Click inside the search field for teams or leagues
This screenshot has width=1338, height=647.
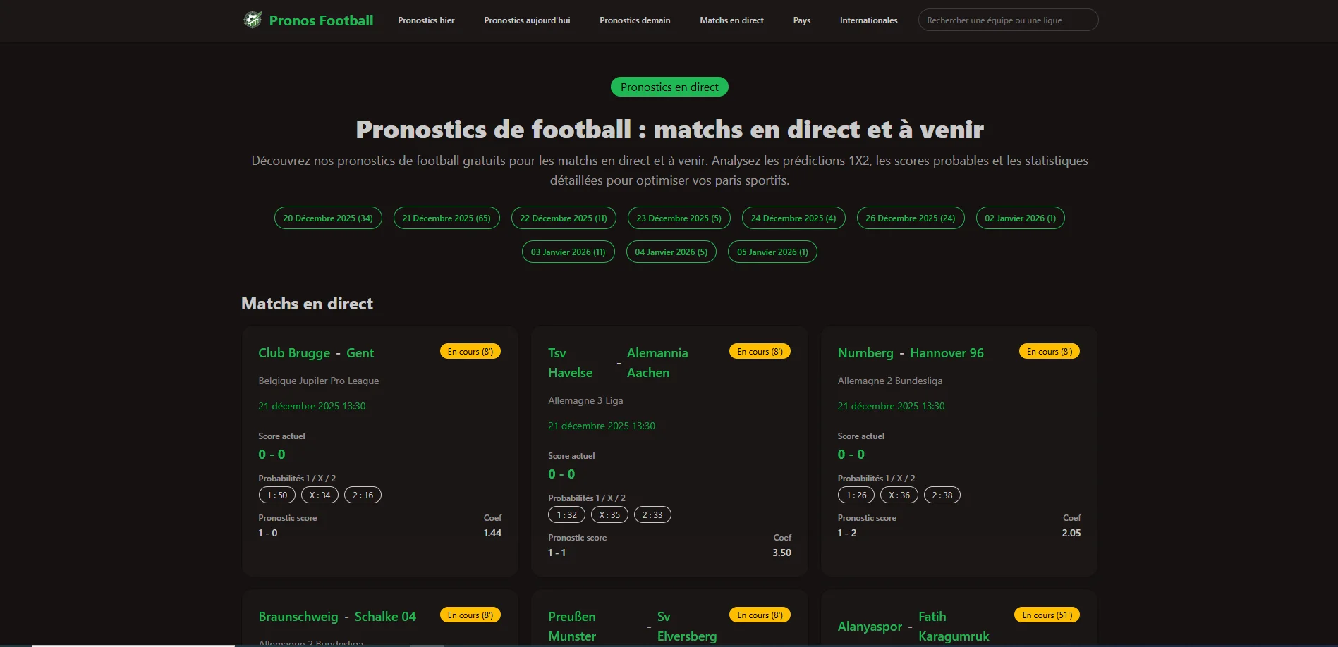click(1007, 20)
